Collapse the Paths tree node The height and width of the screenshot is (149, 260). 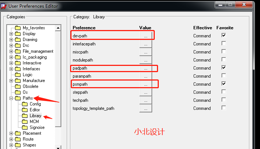(x=11, y=98)
